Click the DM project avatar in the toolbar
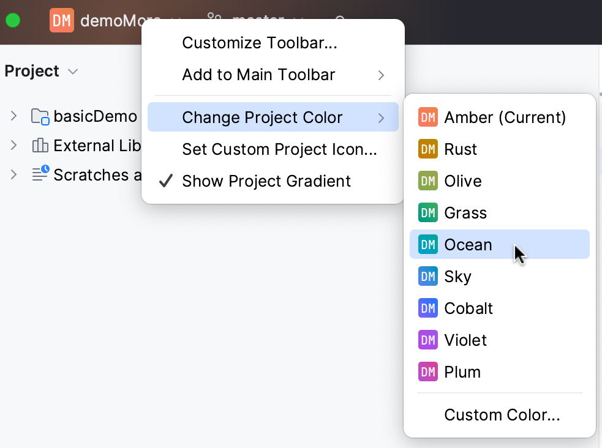Viewport: 602px width, 448px height. click(61, 20)
